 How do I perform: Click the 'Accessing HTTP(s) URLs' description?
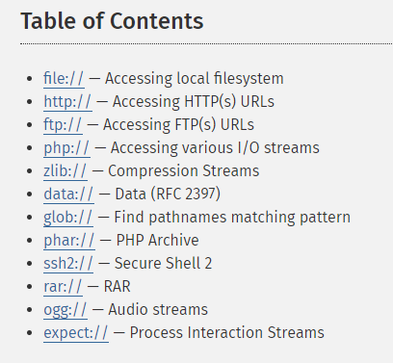coord(194,102)
